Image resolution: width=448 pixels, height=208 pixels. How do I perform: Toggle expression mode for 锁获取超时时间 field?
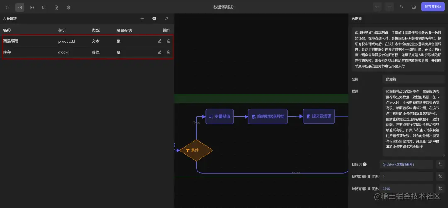coord(440,177)
